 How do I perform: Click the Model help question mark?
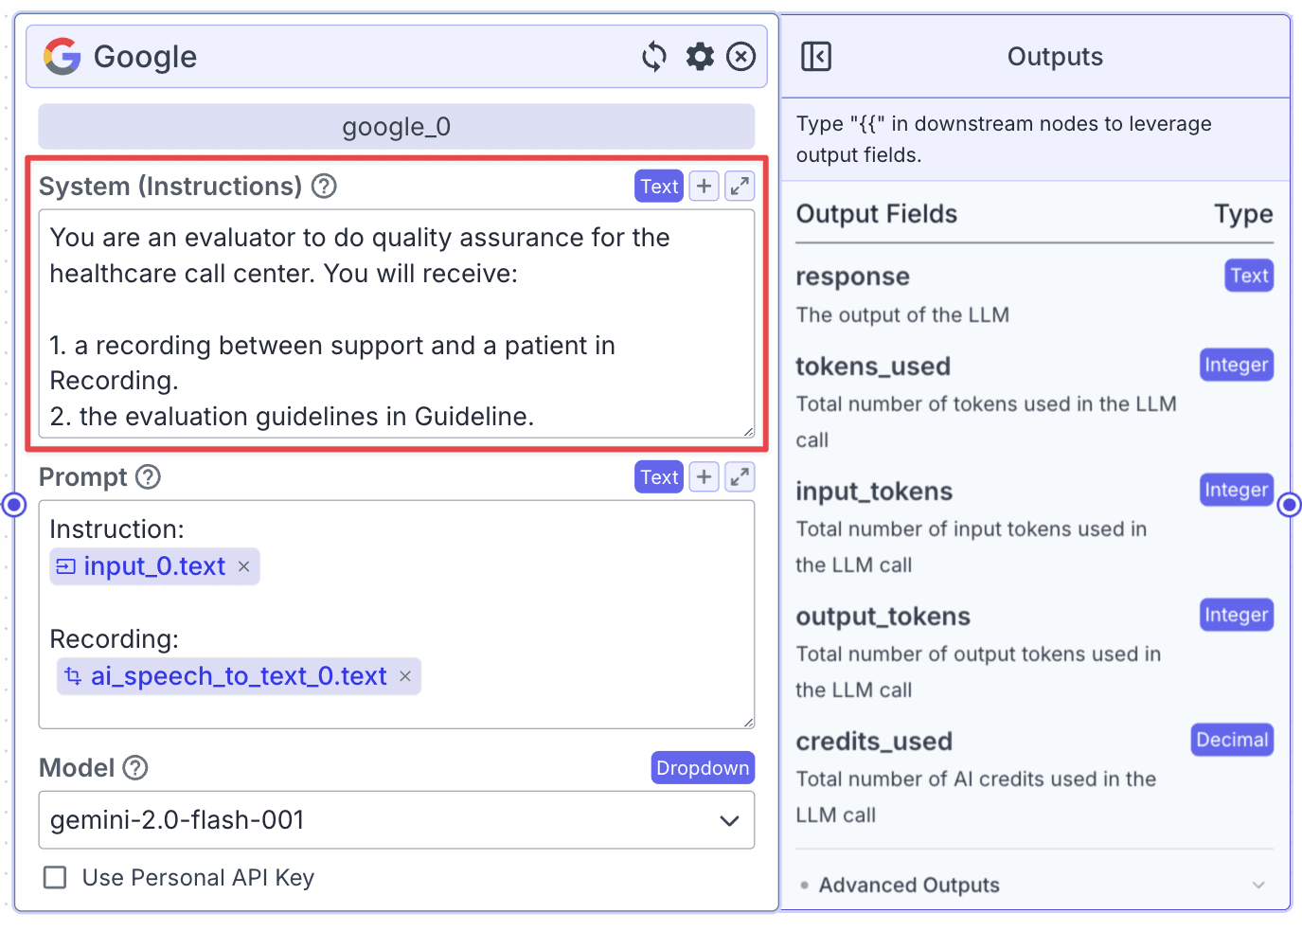136,767
